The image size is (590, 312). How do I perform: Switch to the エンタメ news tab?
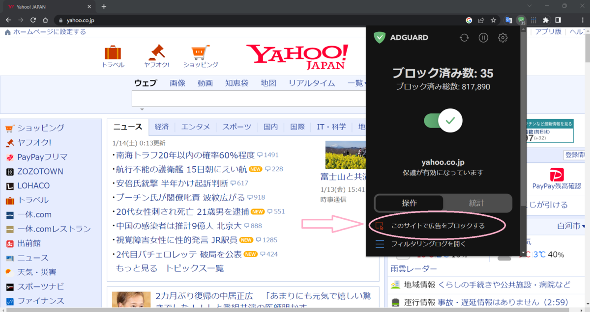(x=196, y=127)
